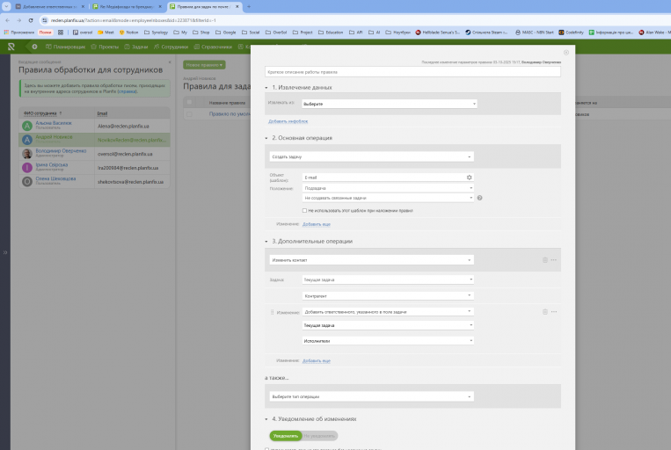671x450 pixels.
Task: Open the oversol bookmark
Action: (83, 33)
